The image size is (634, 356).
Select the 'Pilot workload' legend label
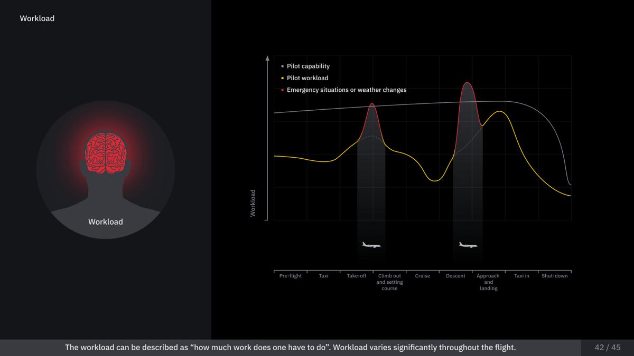[x=307, y=78]
